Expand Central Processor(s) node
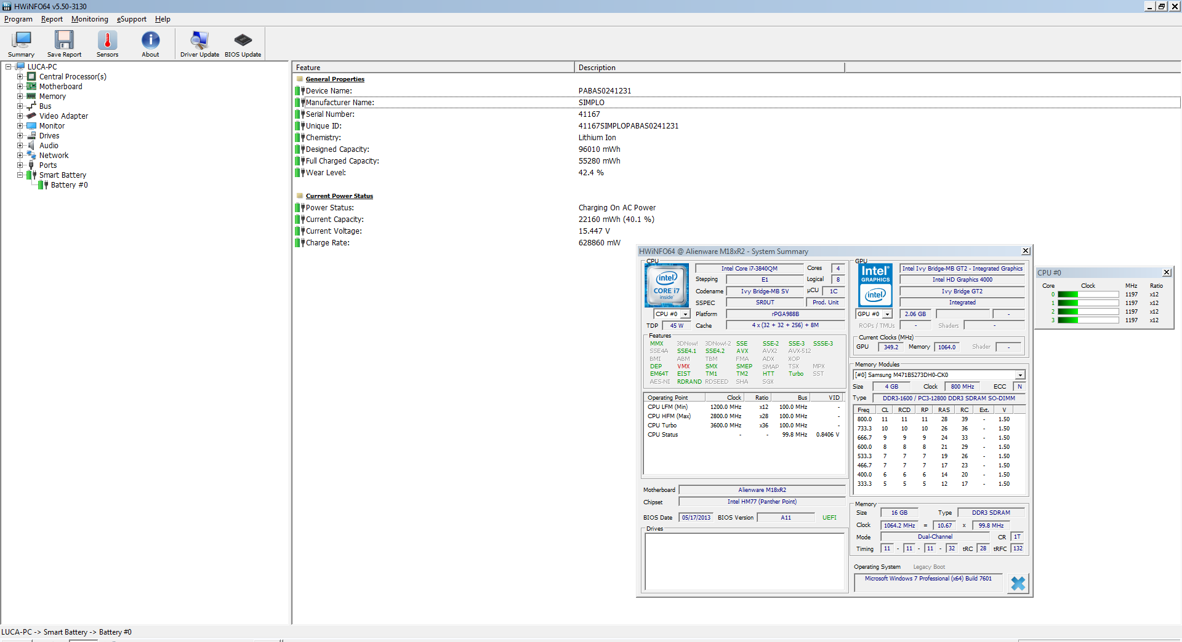The width and height of the screenshot is (1182, 642). click(20, 77)
